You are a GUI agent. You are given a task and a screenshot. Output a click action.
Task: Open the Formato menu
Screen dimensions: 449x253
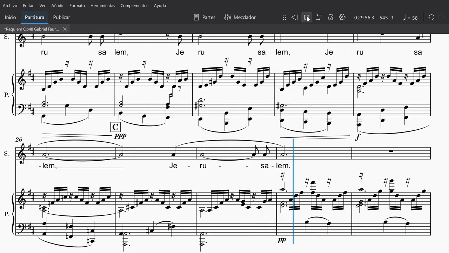point(77,6)
